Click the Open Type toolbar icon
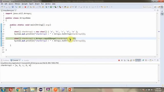This screenshot has height=92, width=164. point(65,7)
